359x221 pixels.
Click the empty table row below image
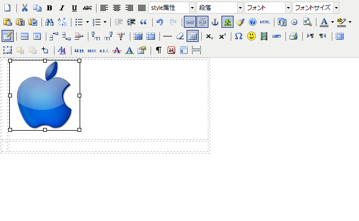pos(108,146)
